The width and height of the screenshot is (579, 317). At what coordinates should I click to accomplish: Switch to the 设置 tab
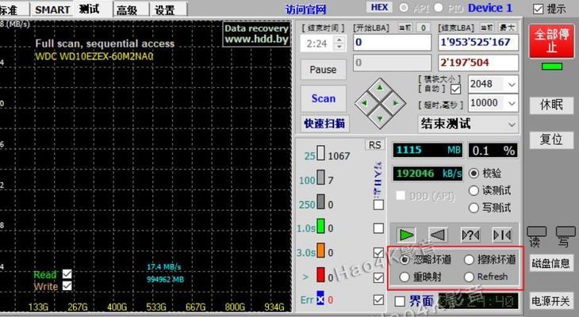(165, 10)
